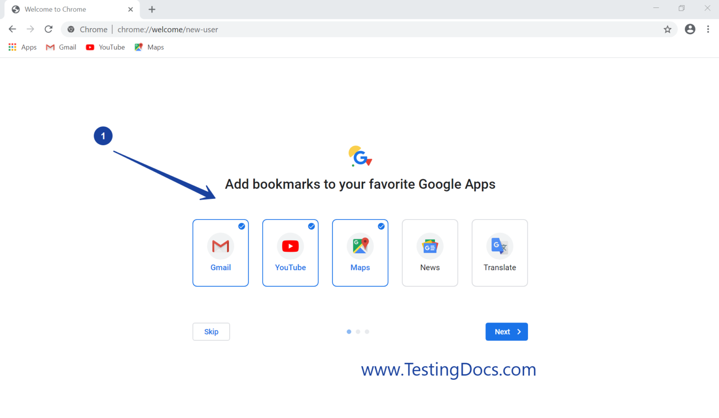
Task: Deselect the Gmail bookmark checkmark
Action: point(242,226)
